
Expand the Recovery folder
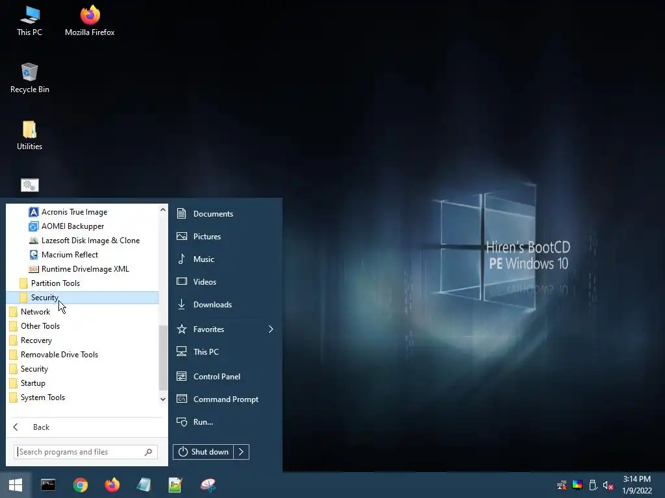(82, 340)
